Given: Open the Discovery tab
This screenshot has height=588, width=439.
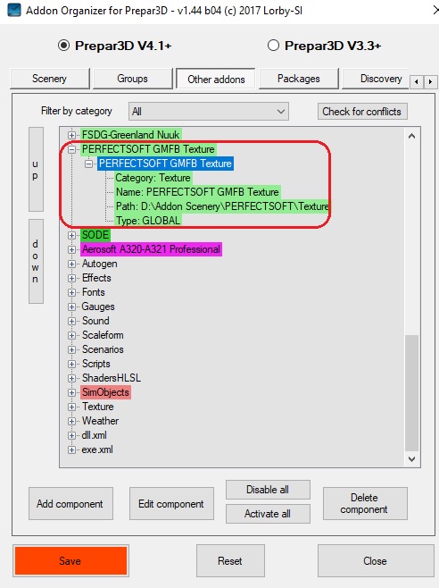Looking at the screenshot, I should point(376,79).
